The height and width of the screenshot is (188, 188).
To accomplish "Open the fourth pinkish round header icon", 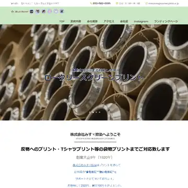I will [50, 11].
